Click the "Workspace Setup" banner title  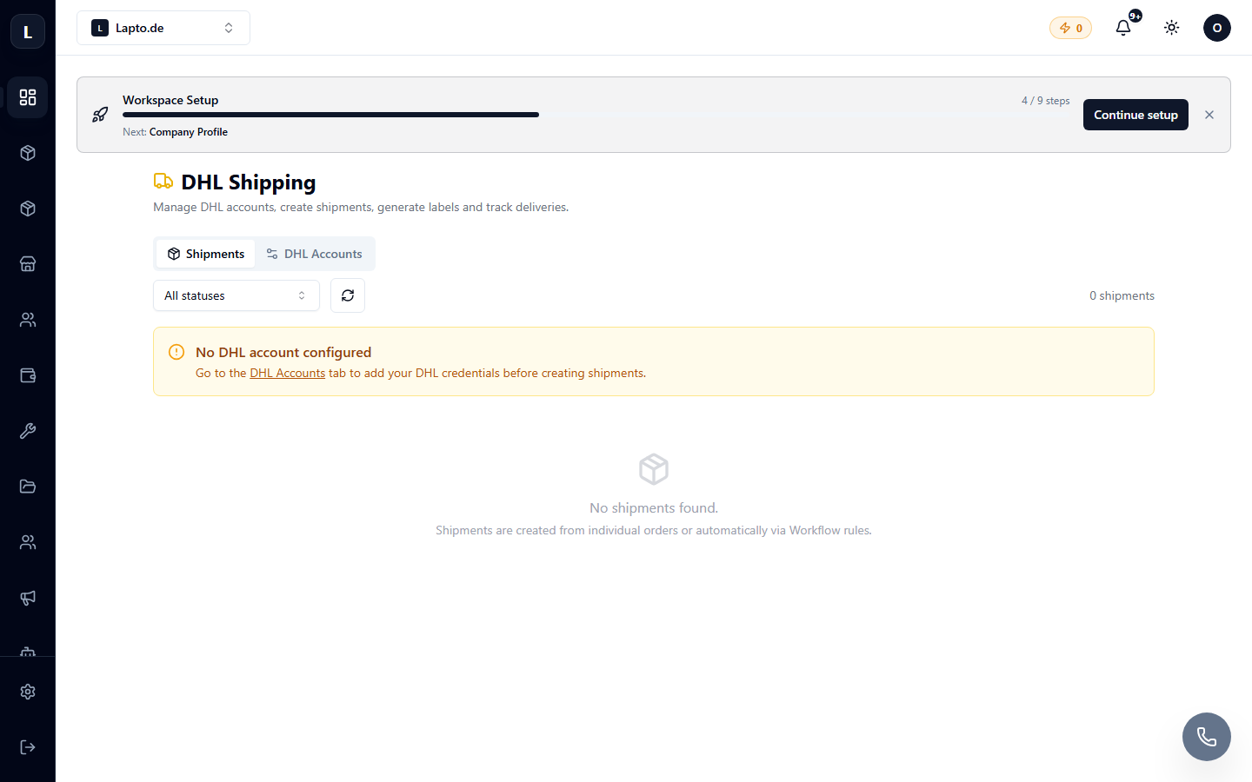(x=170, y=100)
